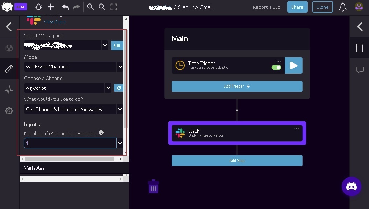Click the Slack logo in step card
Image resolution: width=369 pixels, height=209 pixels.
[180, 133]
